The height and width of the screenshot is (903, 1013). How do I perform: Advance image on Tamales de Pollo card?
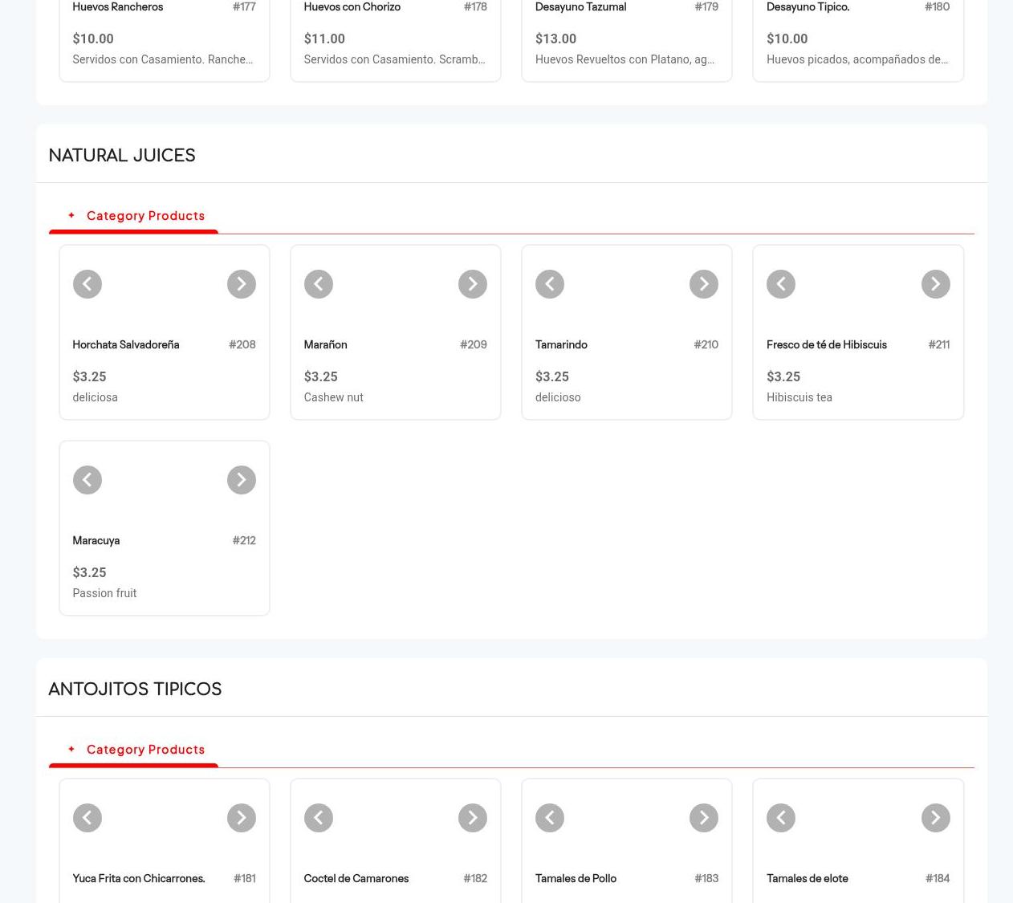(x=703, y=818)
